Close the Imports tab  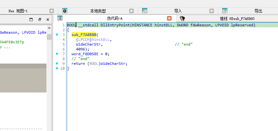pyautogui.click(x=211, y=11)
